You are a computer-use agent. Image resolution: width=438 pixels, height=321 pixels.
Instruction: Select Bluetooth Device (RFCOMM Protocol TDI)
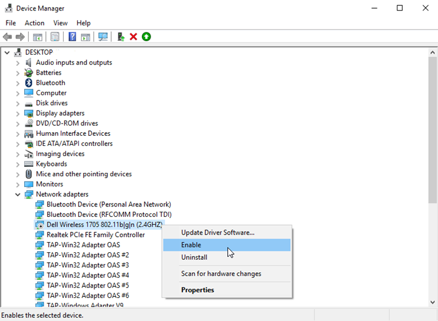109,215
